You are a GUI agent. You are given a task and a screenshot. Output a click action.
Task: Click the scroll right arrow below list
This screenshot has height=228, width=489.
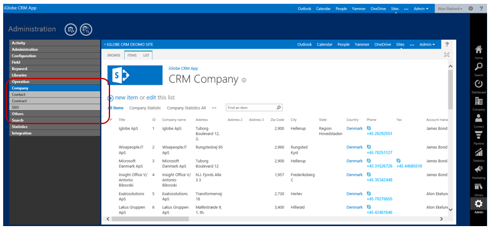[x=442, y=219]
